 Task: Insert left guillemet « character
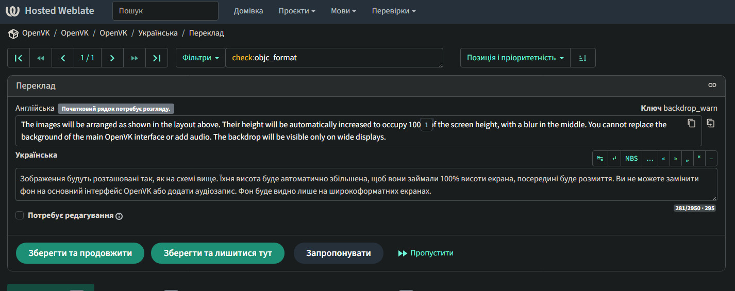tap(663, 159)
